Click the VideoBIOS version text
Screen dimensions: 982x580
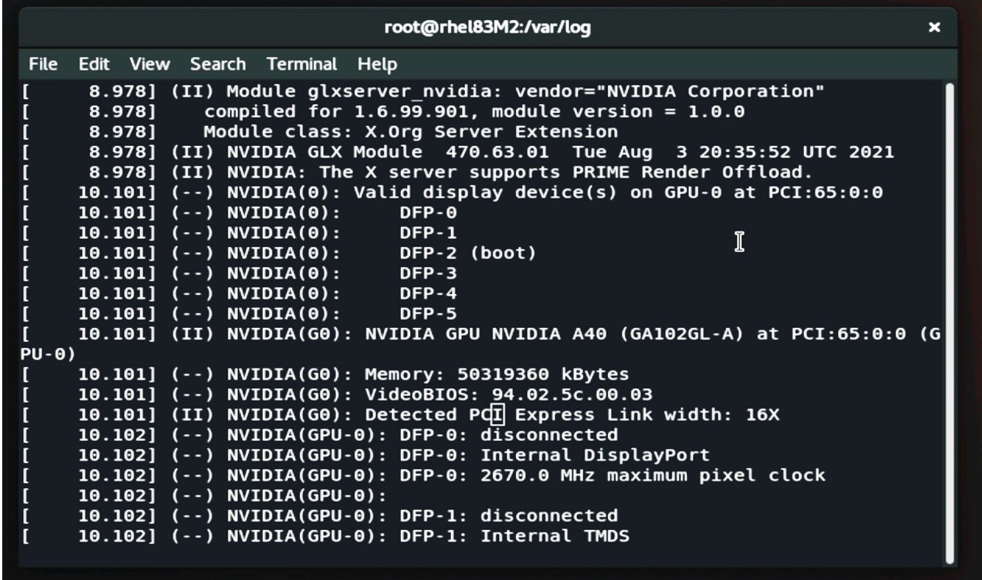click(x=572, y=395)
